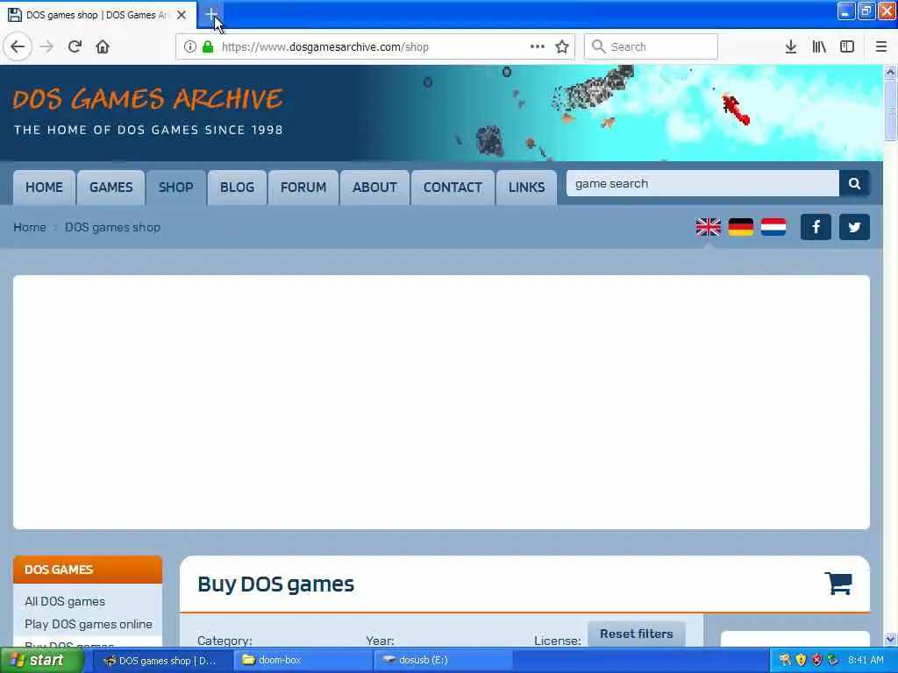Open the Firefox hamburger menu

tap(881, 46)
